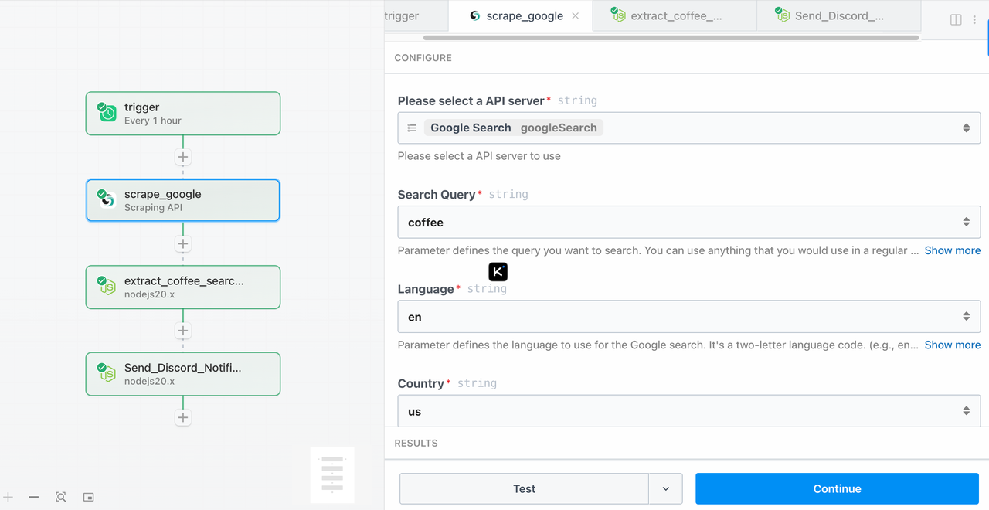Click the zoom out minus icon on canvas
The image size is (989, 510).
coord(34,497)
